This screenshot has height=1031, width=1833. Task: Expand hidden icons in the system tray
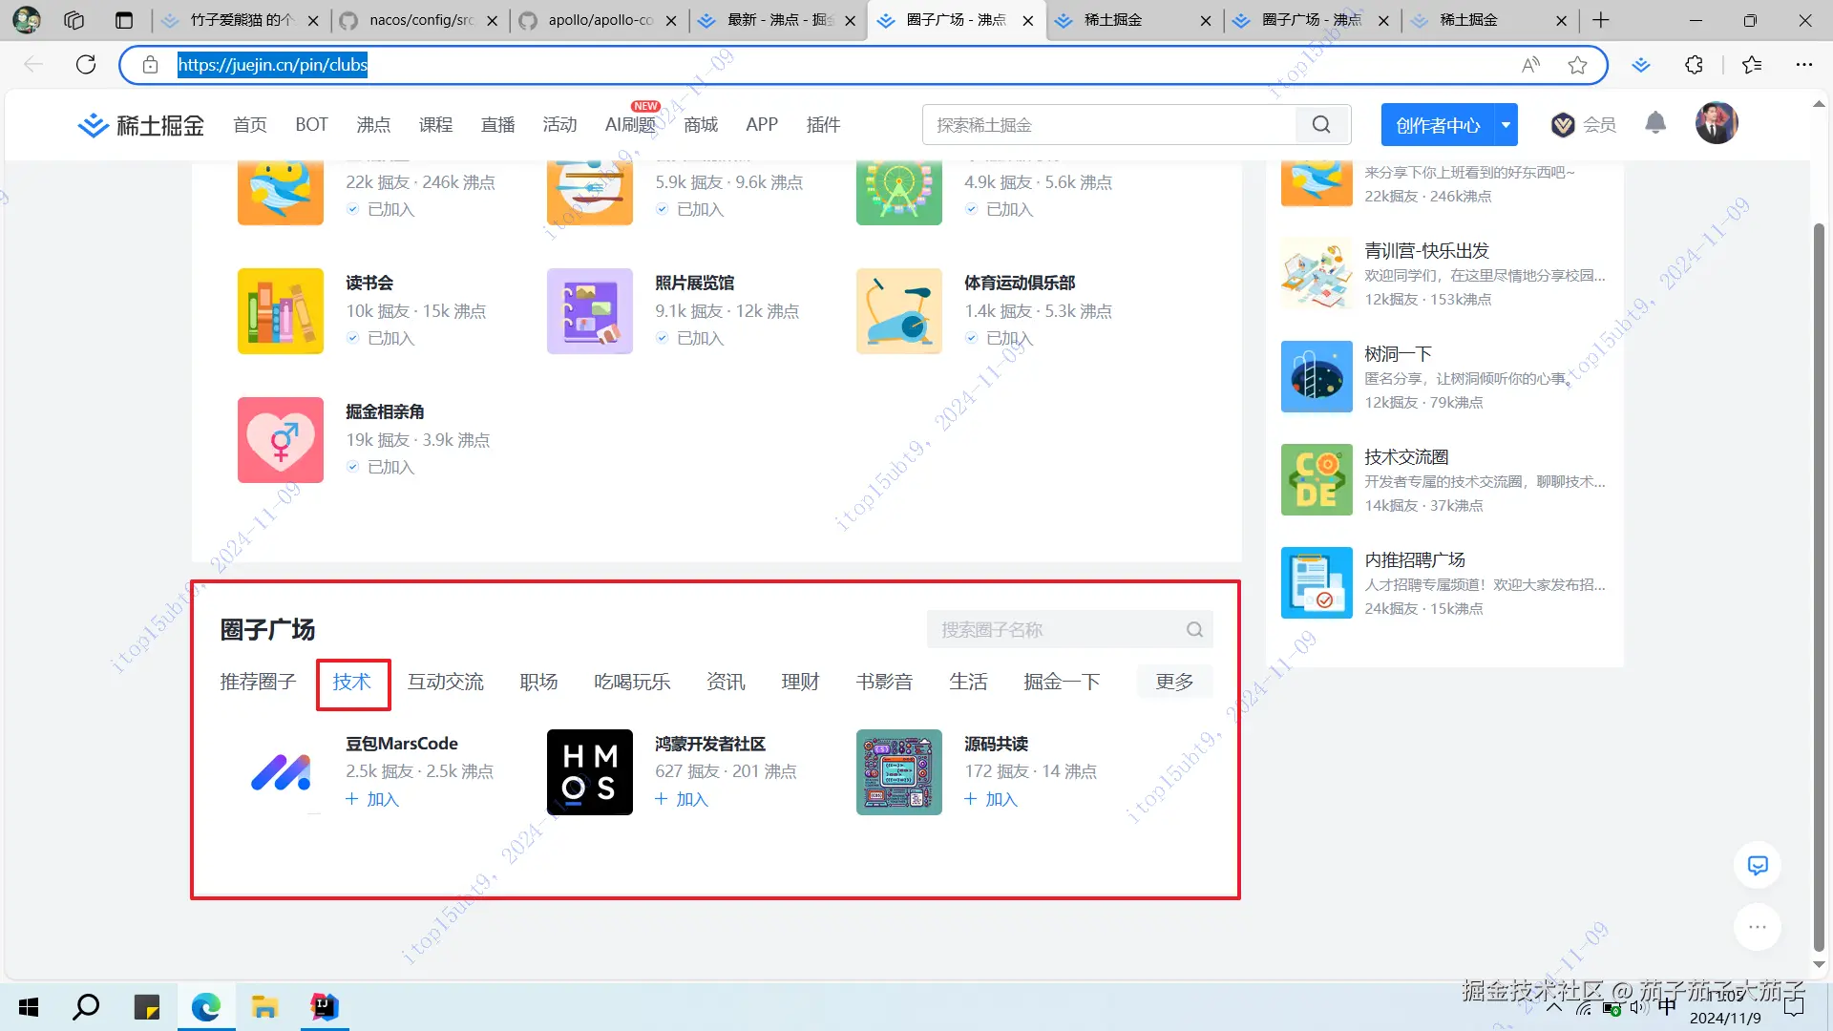(x=1554, y=1007)
